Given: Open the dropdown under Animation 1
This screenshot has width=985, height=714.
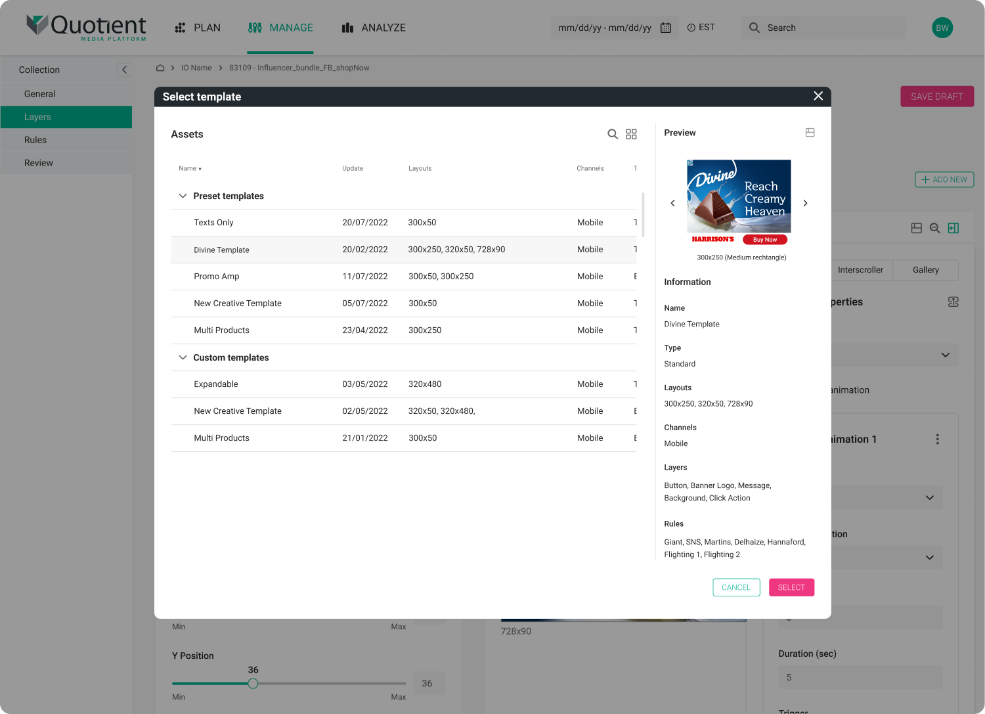Looking at the screenshot, I should [x=930, y=498].
